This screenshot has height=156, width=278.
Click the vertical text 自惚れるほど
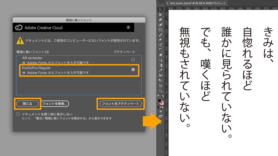click(x=248, y=59)
